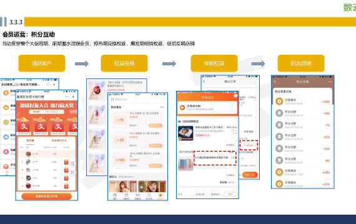Click the topmost red gift icon in ranking list

click(x=66, y=162)
